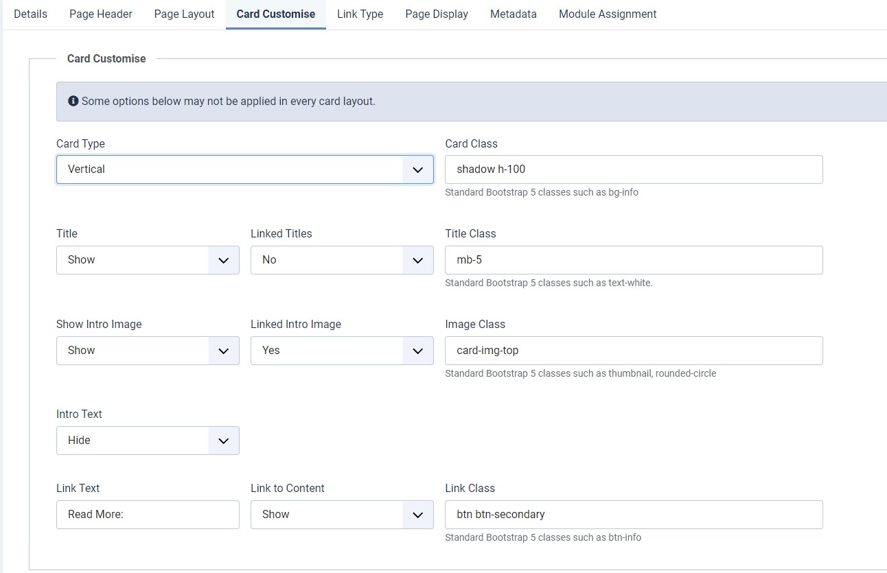Click the Intro Text label
This screenshot has width=887, height=573.
[x=79, y=414]
